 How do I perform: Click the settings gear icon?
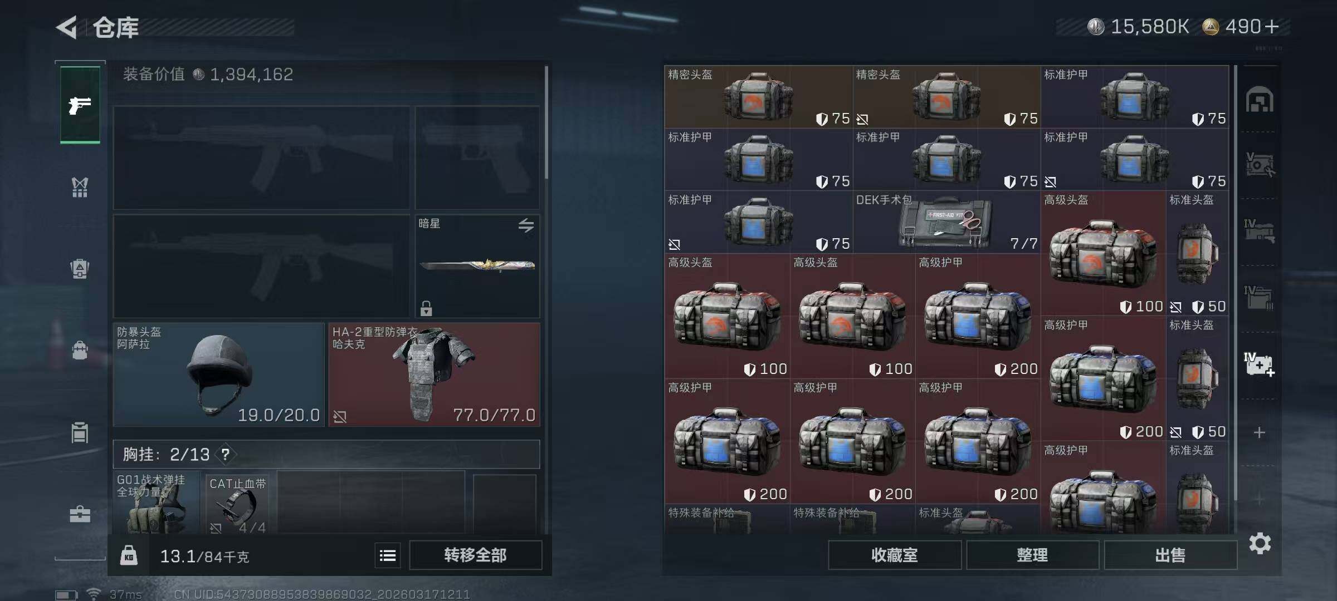1260,543
